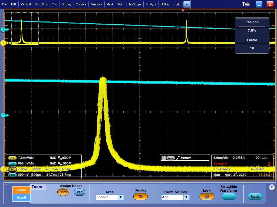Open the Math menu
The width and height of the screenshot is (277, 207).
click(121, 4)
